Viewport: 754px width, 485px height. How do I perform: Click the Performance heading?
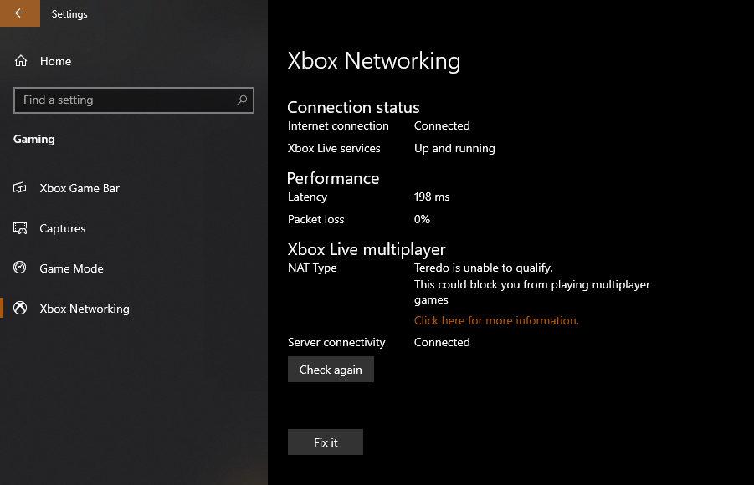coord(333,178)
